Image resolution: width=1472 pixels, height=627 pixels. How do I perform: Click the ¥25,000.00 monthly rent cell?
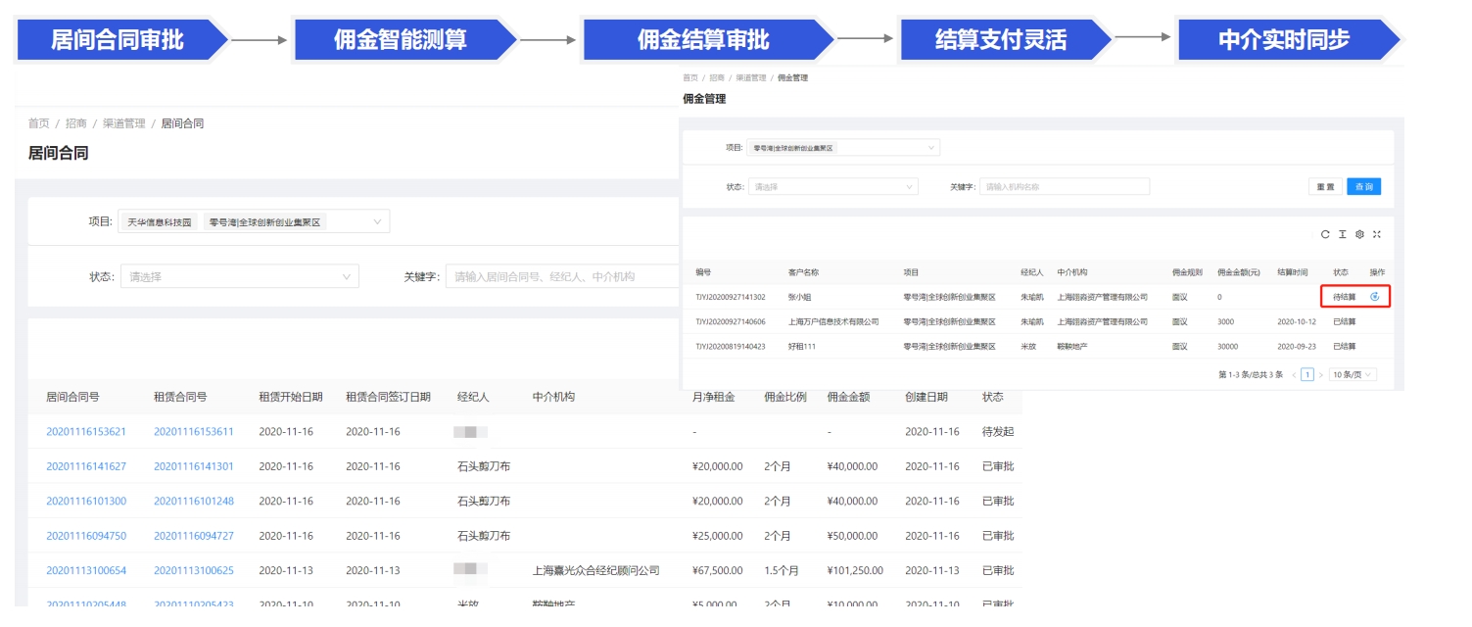pyautogui.click(x=718, y=536)
